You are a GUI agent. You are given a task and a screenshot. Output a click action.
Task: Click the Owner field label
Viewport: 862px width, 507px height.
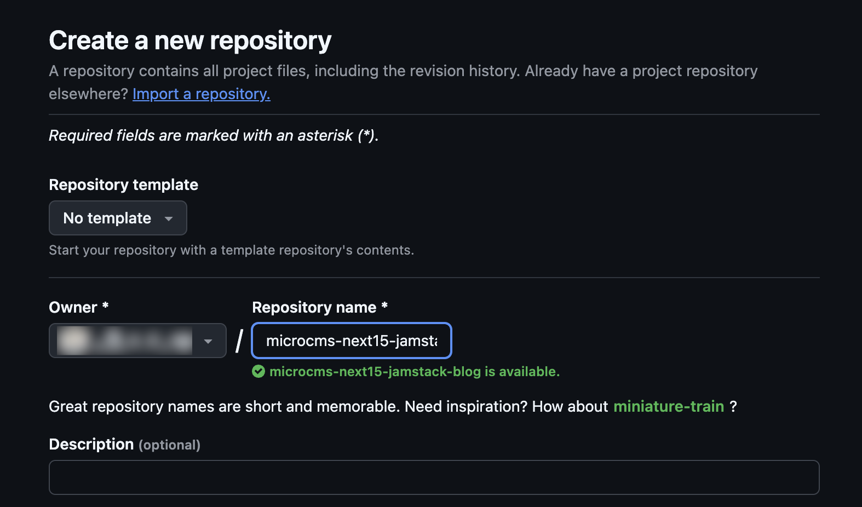click(73, 308)
